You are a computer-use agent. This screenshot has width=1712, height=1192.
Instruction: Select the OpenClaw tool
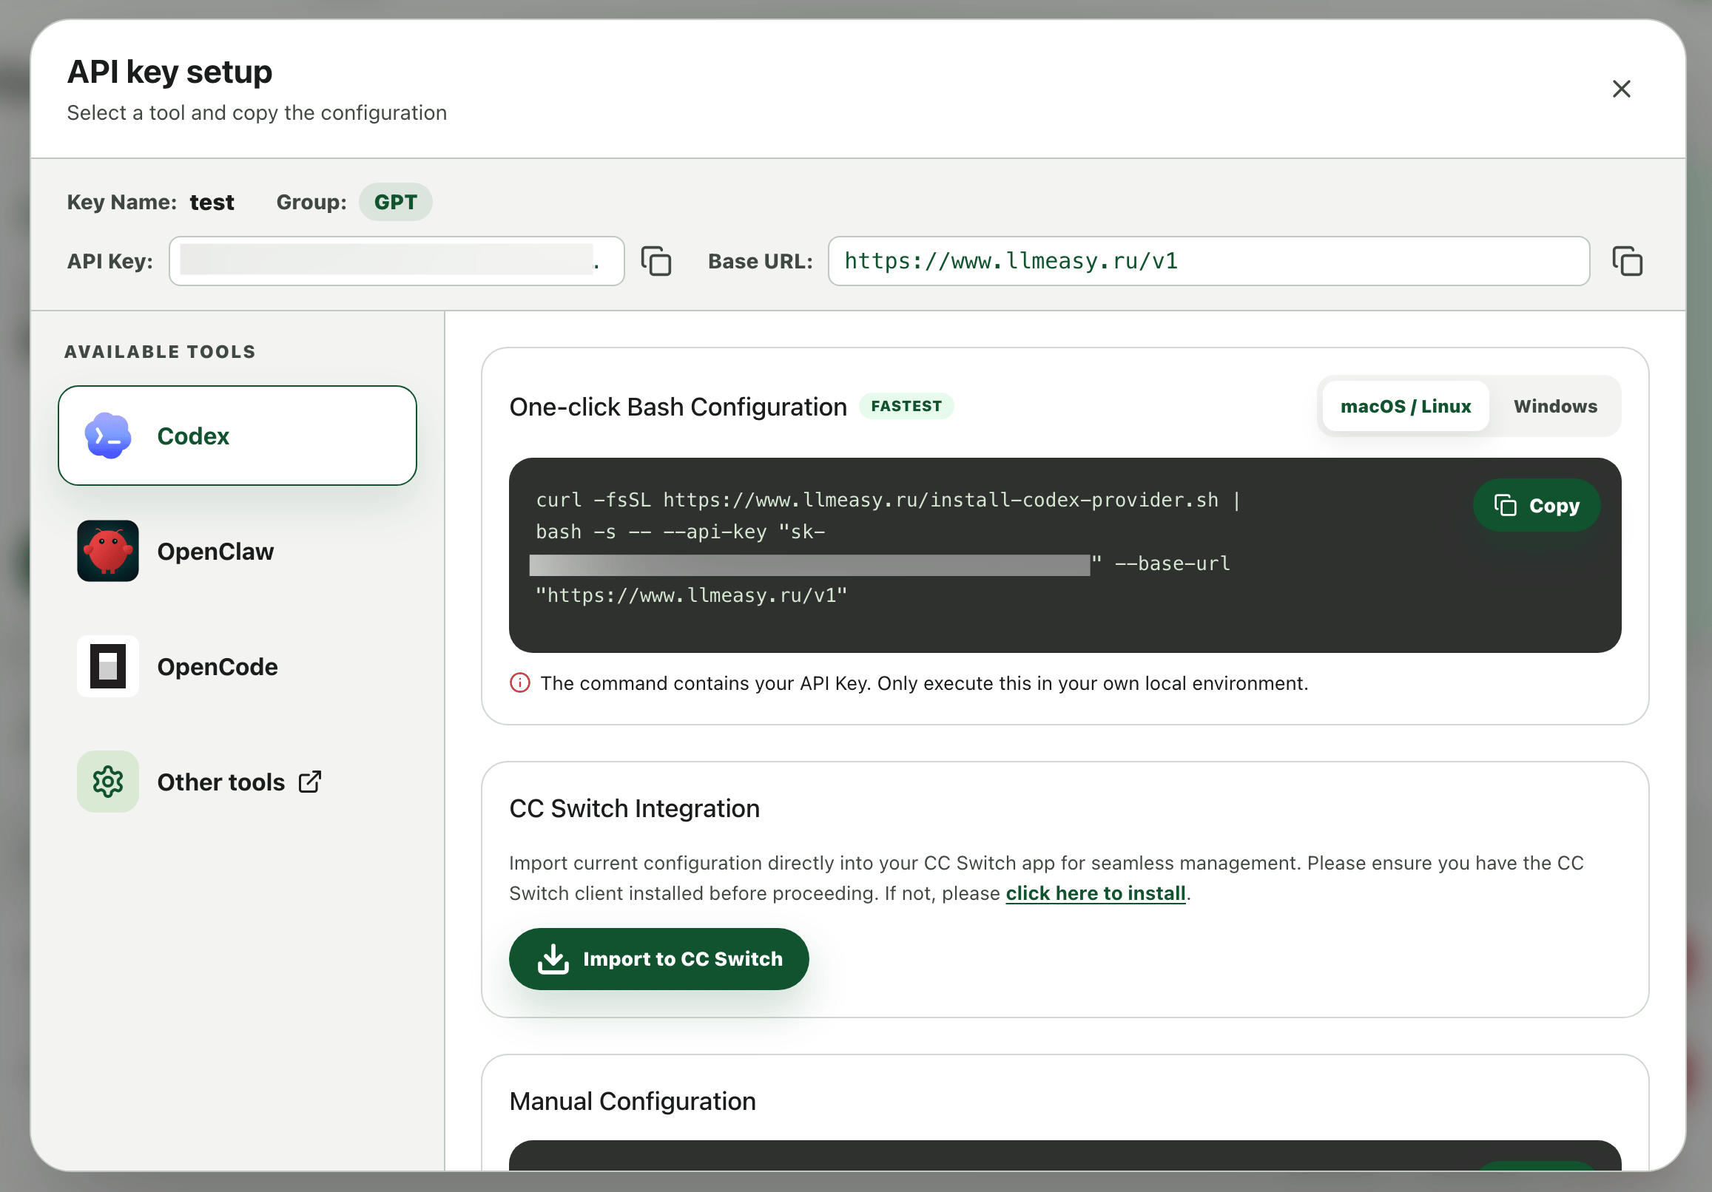coord(237,551)
